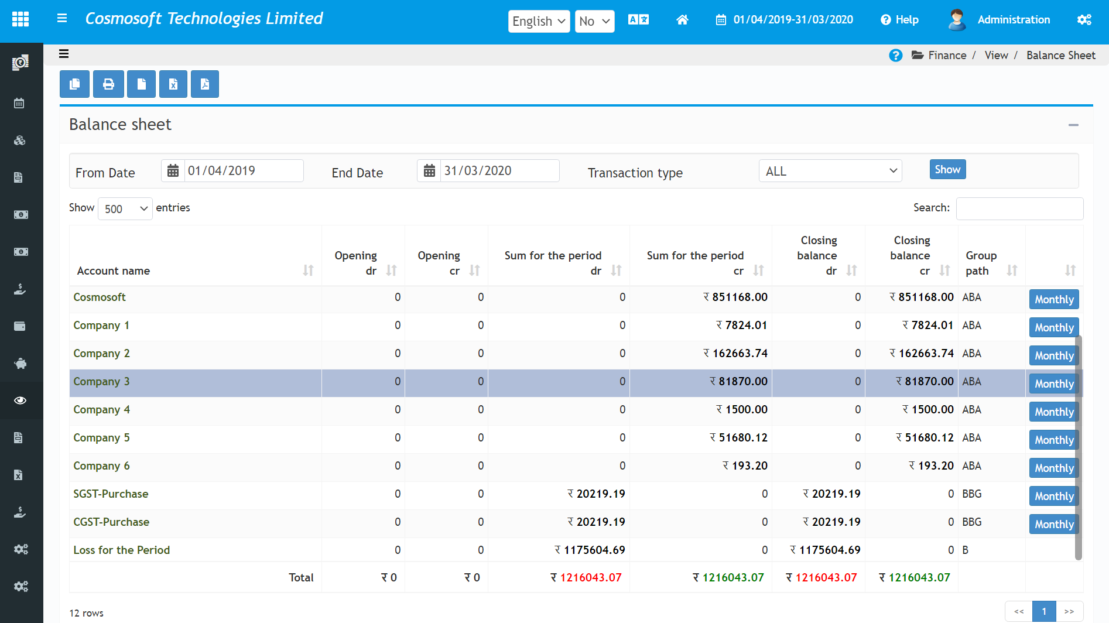The height and width of the screenshot is (623, 1109).
Task: Expand the Transaction type dropdown
Action: (830, 171)
